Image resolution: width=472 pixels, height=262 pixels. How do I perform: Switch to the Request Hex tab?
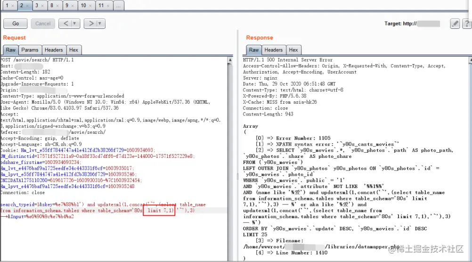tap(74, 50)
